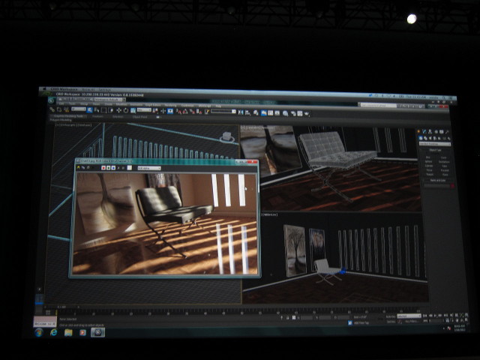The image size is (480, 360).
Task: Open the Curve Editor
Action: coord(270,113)
